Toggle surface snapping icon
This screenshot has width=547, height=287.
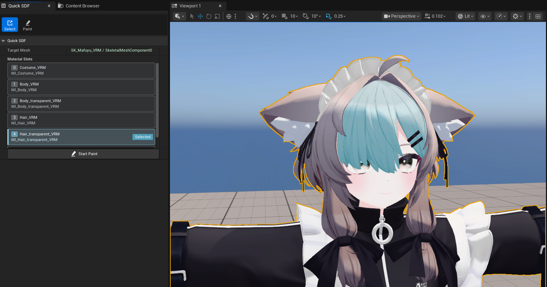click(266, 16)
